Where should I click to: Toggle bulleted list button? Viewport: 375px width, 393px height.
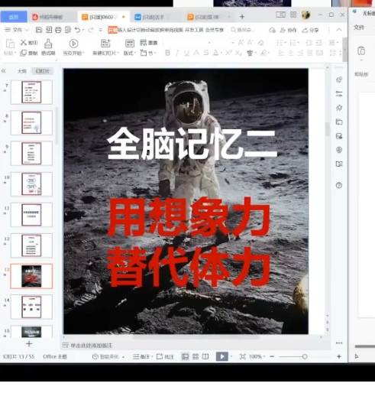[280, 43]
